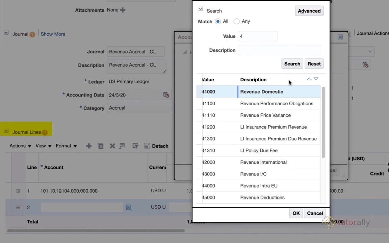Select the 41100 Revenue Performance Obligations row

[x=258, y=103]
